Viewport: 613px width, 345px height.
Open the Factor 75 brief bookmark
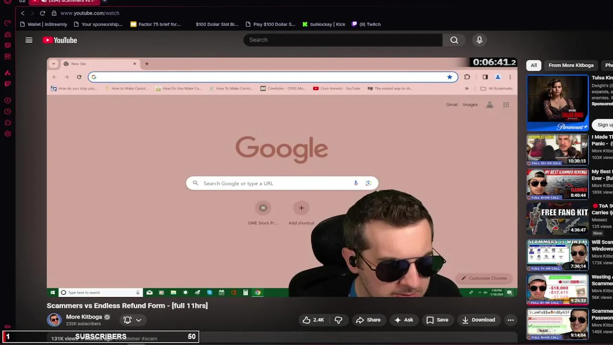[156, 24]
